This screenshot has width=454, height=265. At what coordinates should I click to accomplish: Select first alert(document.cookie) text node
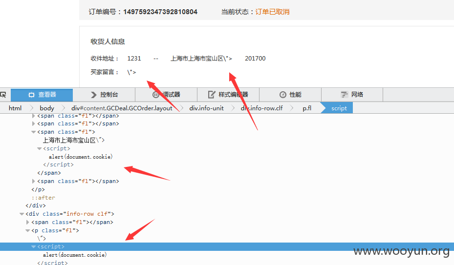pyautogui.click(x=81, y=157)
